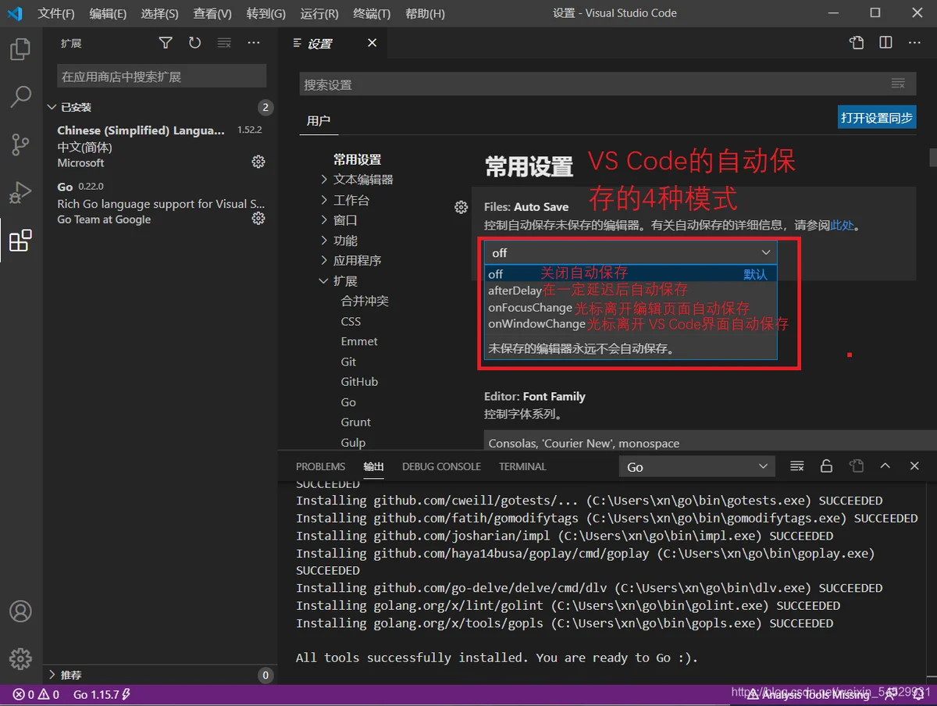Switch to the TERMINAL panel tab
Screen dimensions: 937x706
522,466
